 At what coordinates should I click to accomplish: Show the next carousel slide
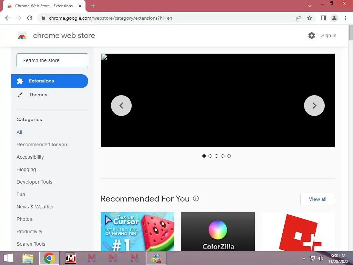click(x=314, y=106)
